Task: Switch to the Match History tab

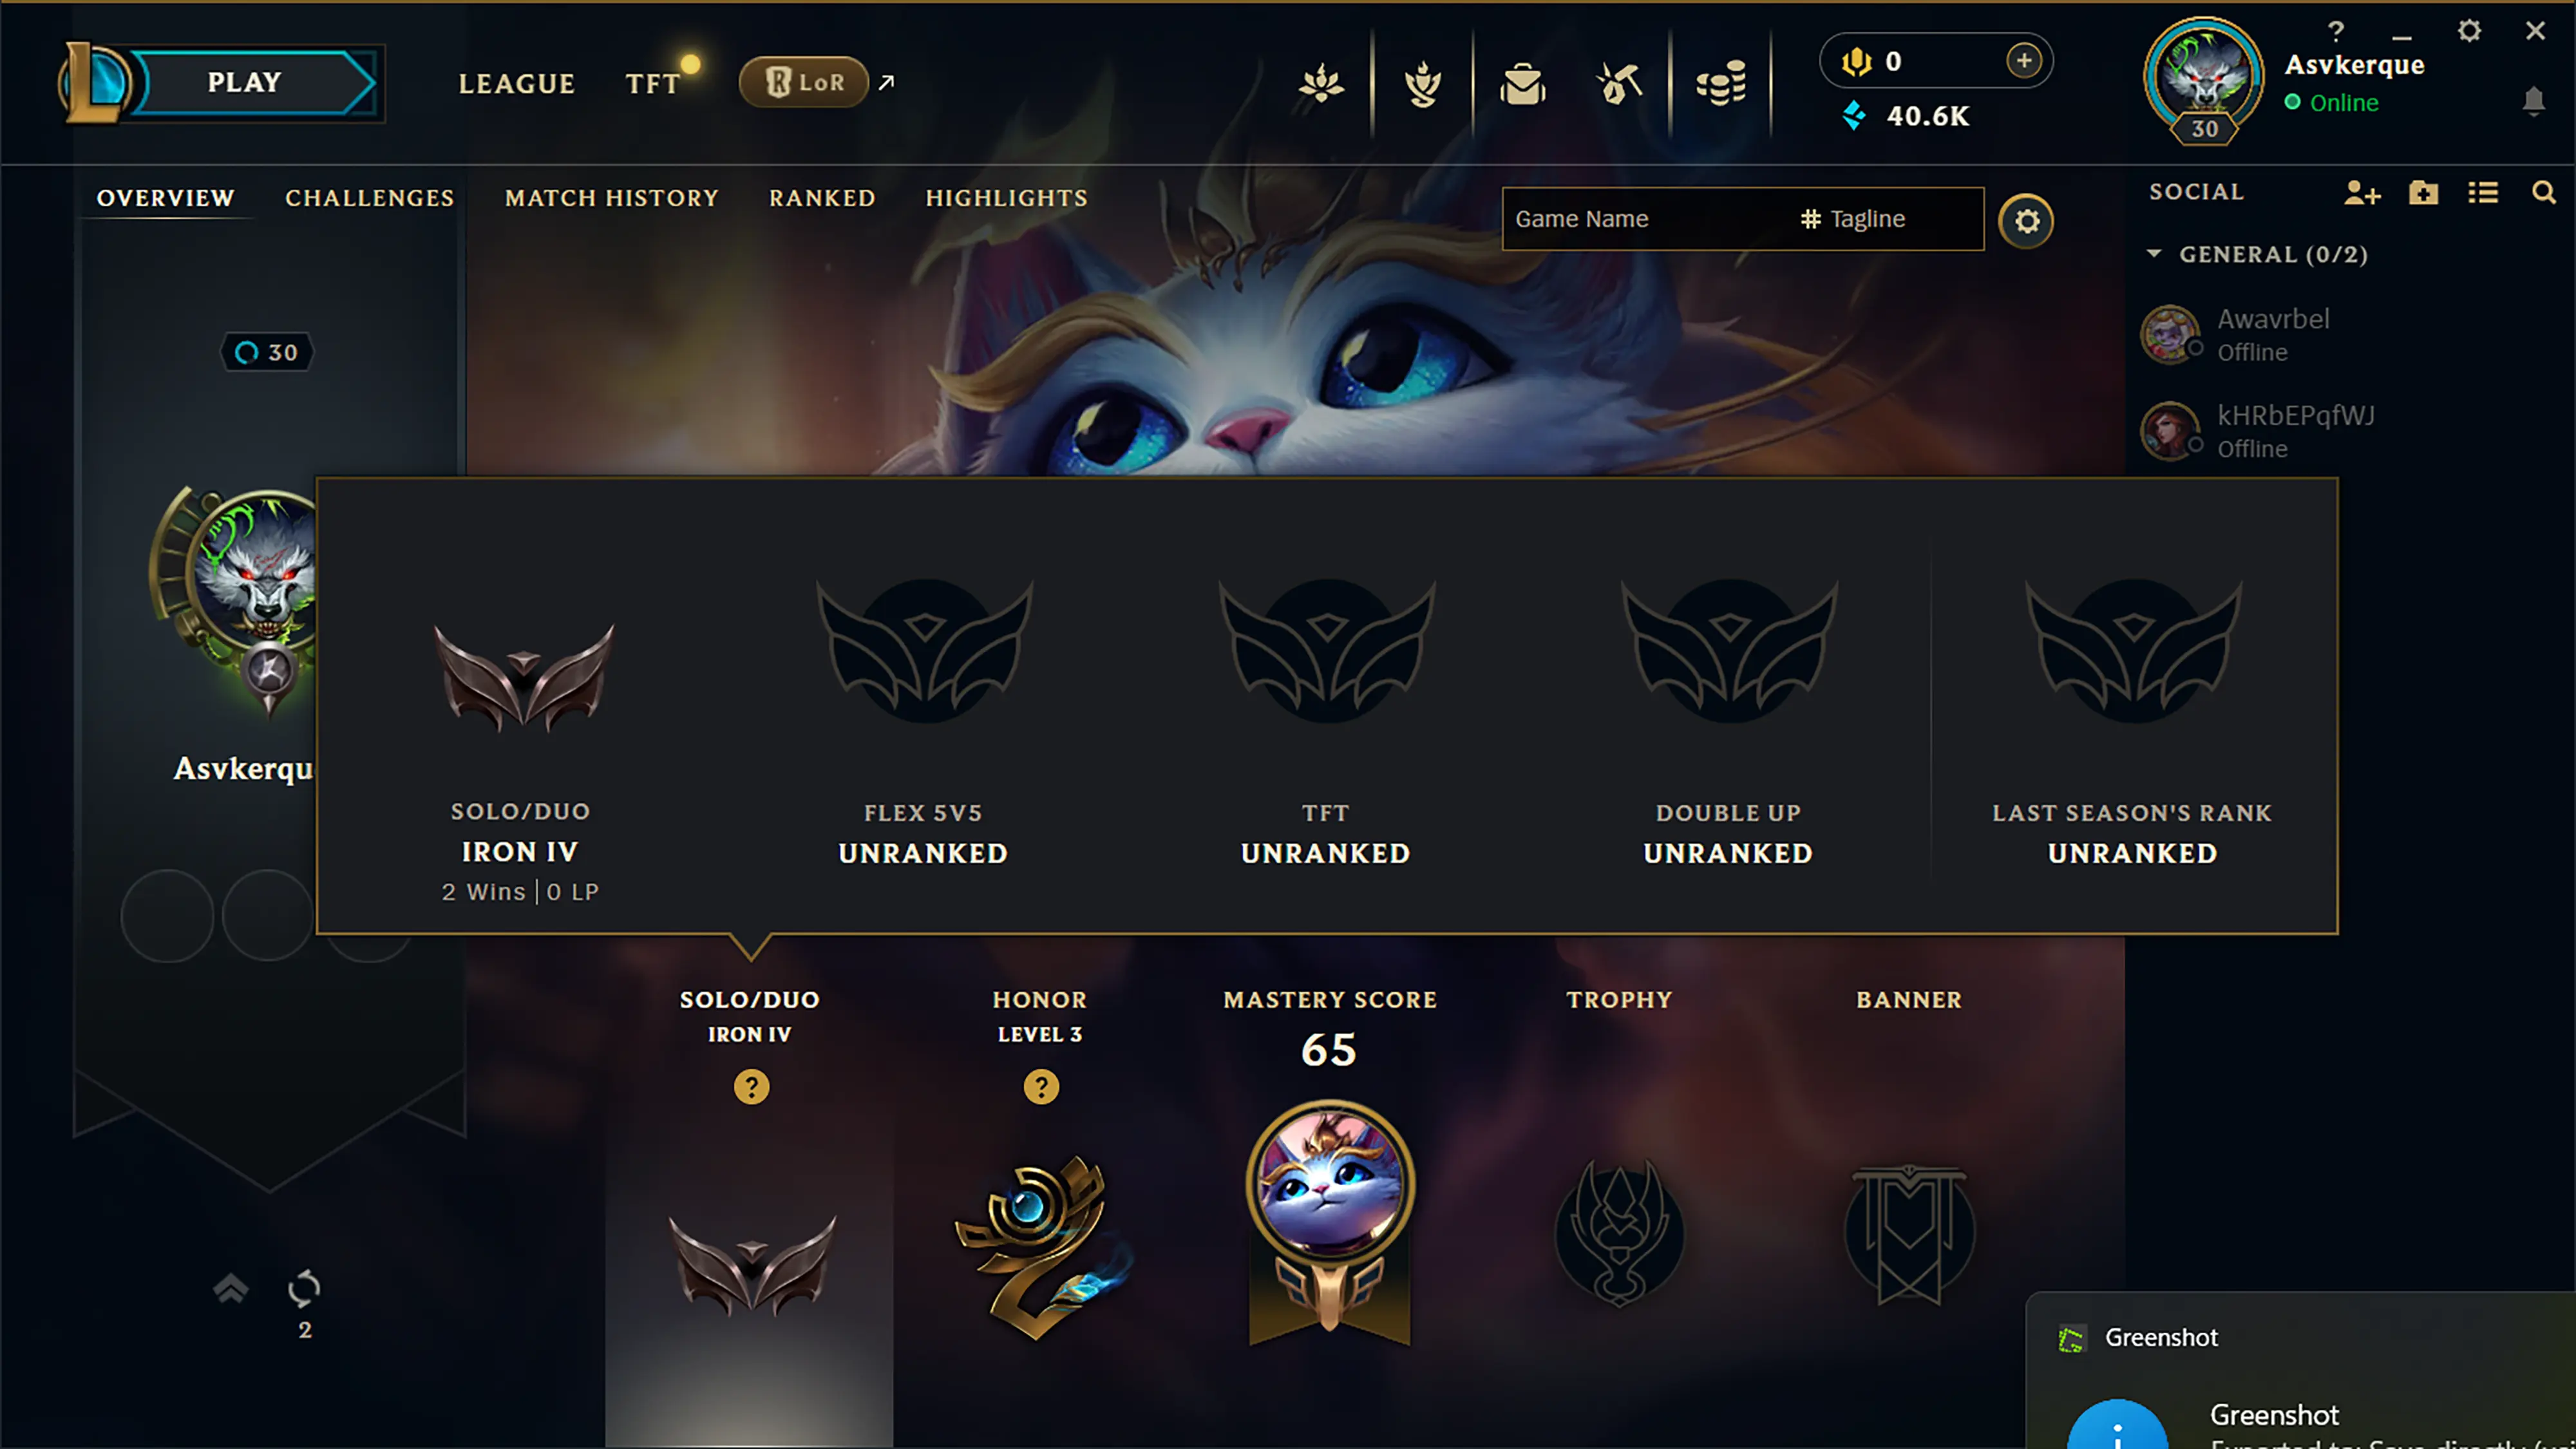Action: (612, 198)
